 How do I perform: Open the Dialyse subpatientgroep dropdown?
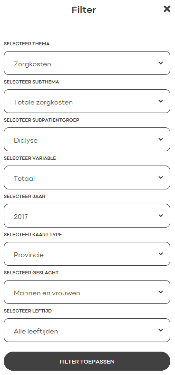pos(87,139)
